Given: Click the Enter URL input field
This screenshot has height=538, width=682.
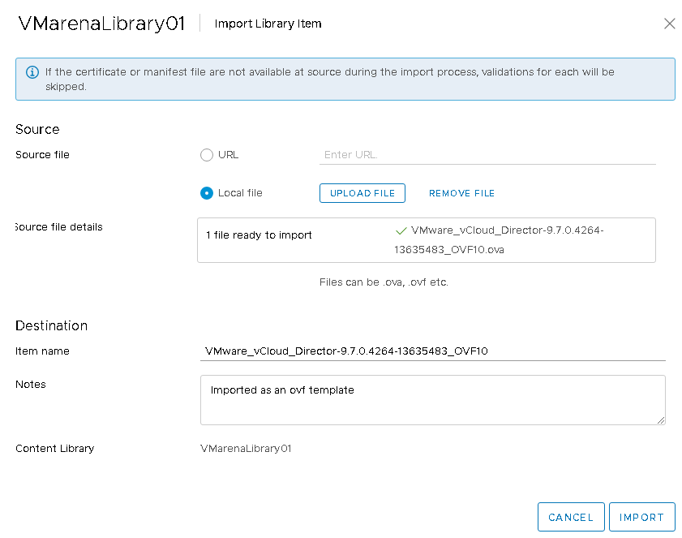Looking at the screenshot, I should pos(487,155).
